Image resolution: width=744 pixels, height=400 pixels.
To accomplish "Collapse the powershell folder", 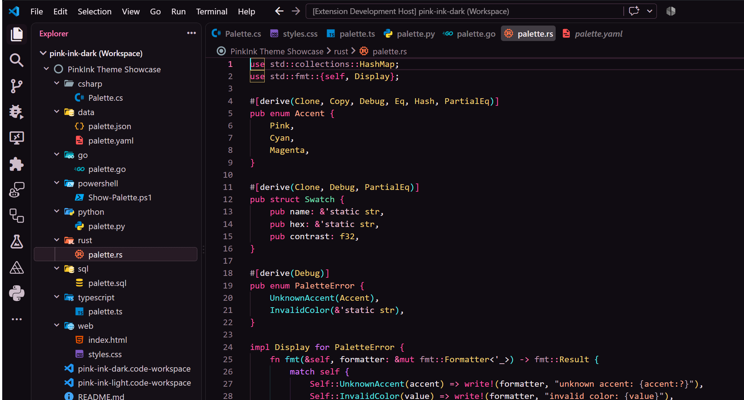I will [57, 183].
